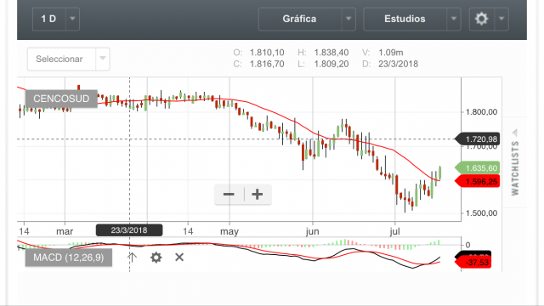
Task: Open the Seleccionar combo box arrow
Action: 103,59
